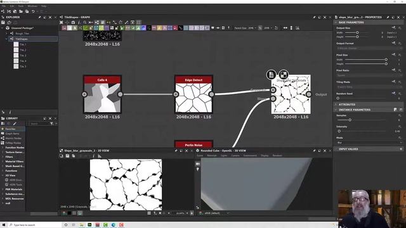Toggle the lock button in 2D View footer
The height and width of the screenshot is (228, 406).
click(192, 213)
